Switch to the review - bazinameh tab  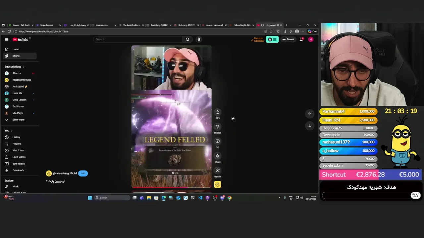[214, 25]
